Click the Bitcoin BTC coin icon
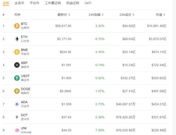 tap(17, 26)
